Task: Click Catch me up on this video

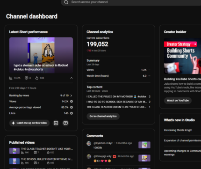Action: (x=29, y=123)
